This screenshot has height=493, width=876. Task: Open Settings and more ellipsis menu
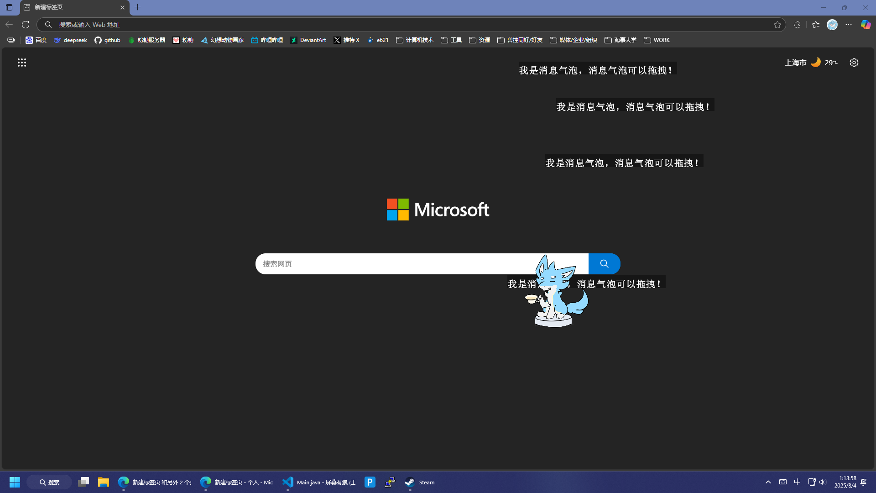point(849,25)
